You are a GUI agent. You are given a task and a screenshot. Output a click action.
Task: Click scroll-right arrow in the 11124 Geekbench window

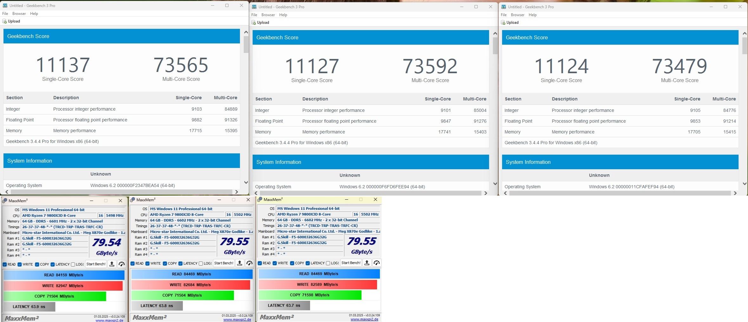(735, 193)
